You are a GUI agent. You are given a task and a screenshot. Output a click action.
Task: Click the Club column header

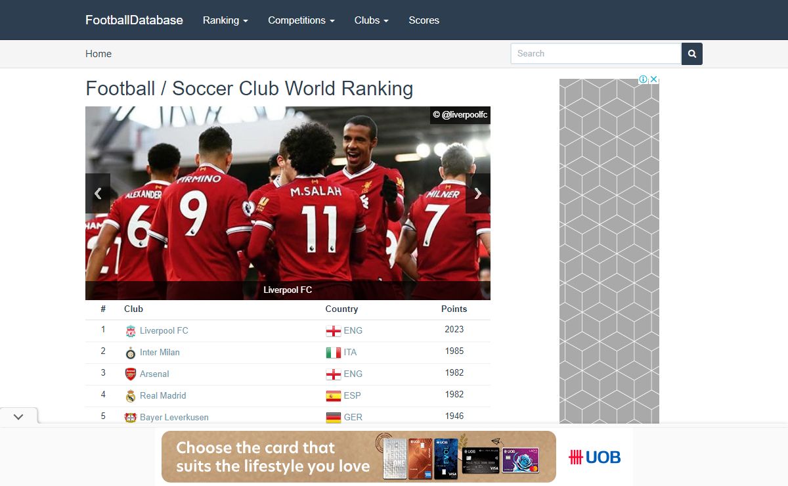click(133, 309)
